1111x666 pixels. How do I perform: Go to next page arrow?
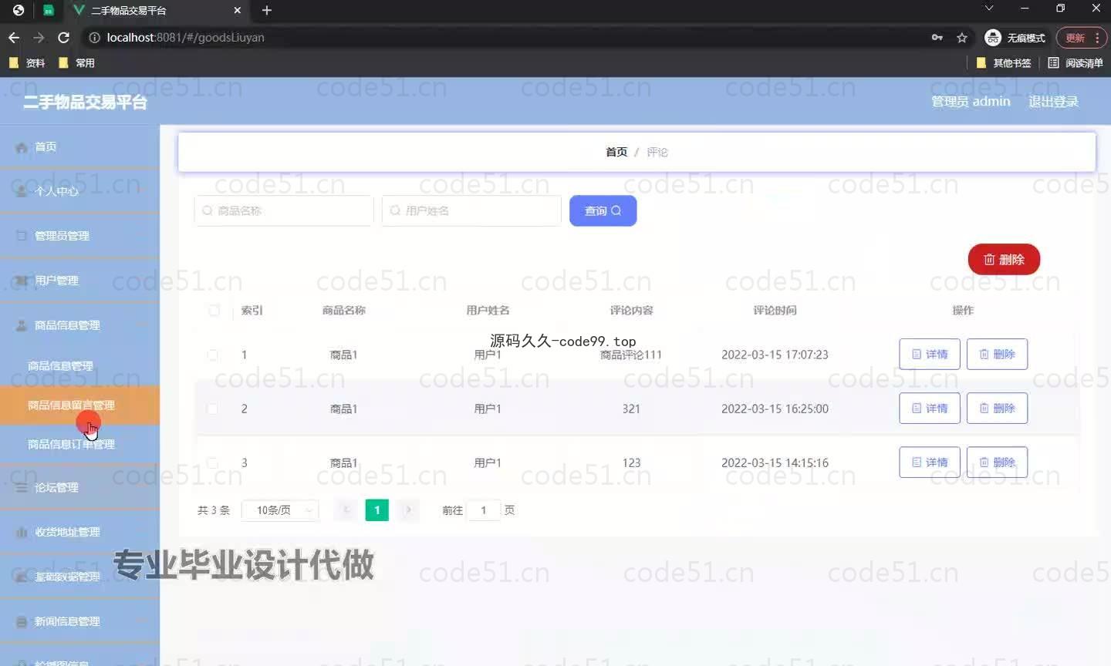(x=409, y=510)
